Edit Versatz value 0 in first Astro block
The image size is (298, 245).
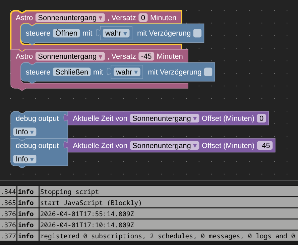point(143,18)
